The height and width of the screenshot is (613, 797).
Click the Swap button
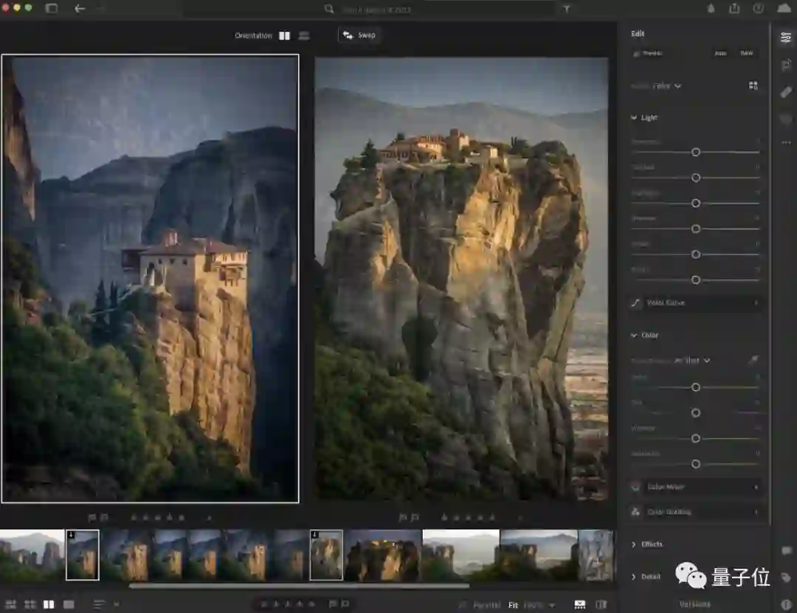[359, 35]
